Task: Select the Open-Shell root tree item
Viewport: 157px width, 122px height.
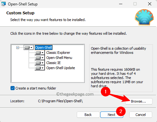Action: (x=44, y=47)
